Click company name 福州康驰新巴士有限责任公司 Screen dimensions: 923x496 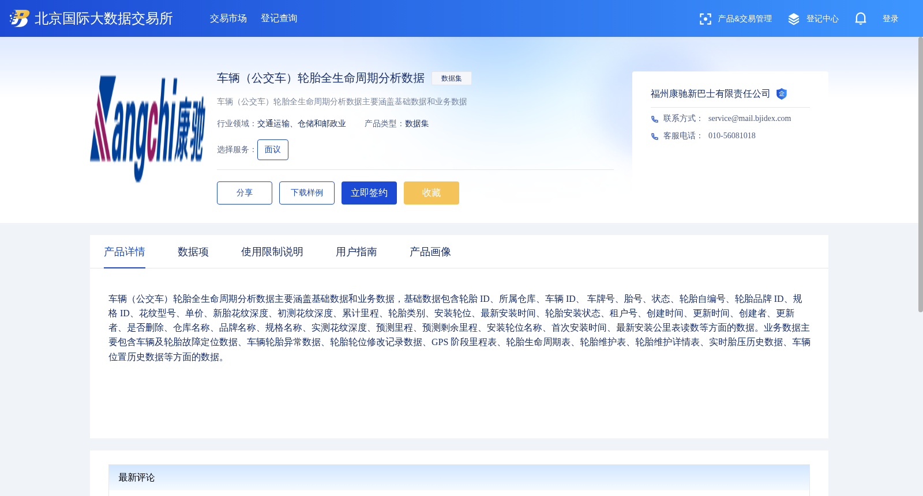coord(710,94)
